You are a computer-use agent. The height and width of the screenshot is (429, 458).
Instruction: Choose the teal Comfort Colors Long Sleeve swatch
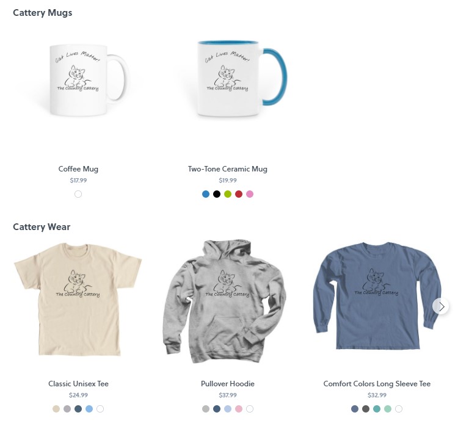377,409
